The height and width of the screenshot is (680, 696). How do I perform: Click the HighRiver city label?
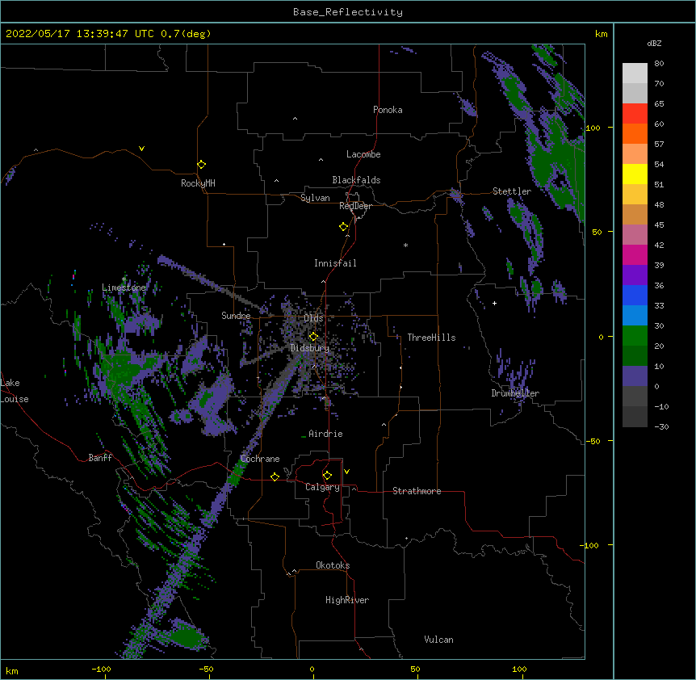tap(347, 600)
